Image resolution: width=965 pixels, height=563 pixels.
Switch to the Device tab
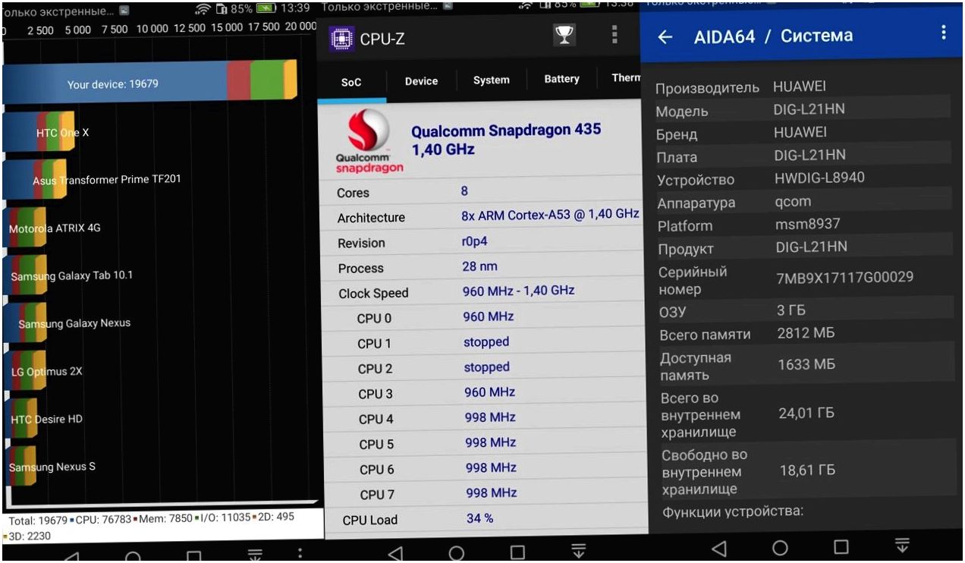click(x=421, y=81)
